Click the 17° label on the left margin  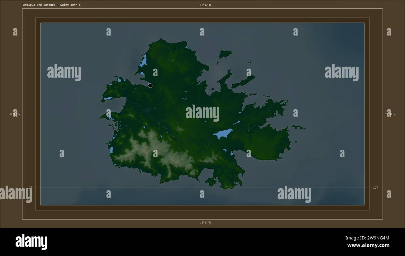tap(30, 188)
